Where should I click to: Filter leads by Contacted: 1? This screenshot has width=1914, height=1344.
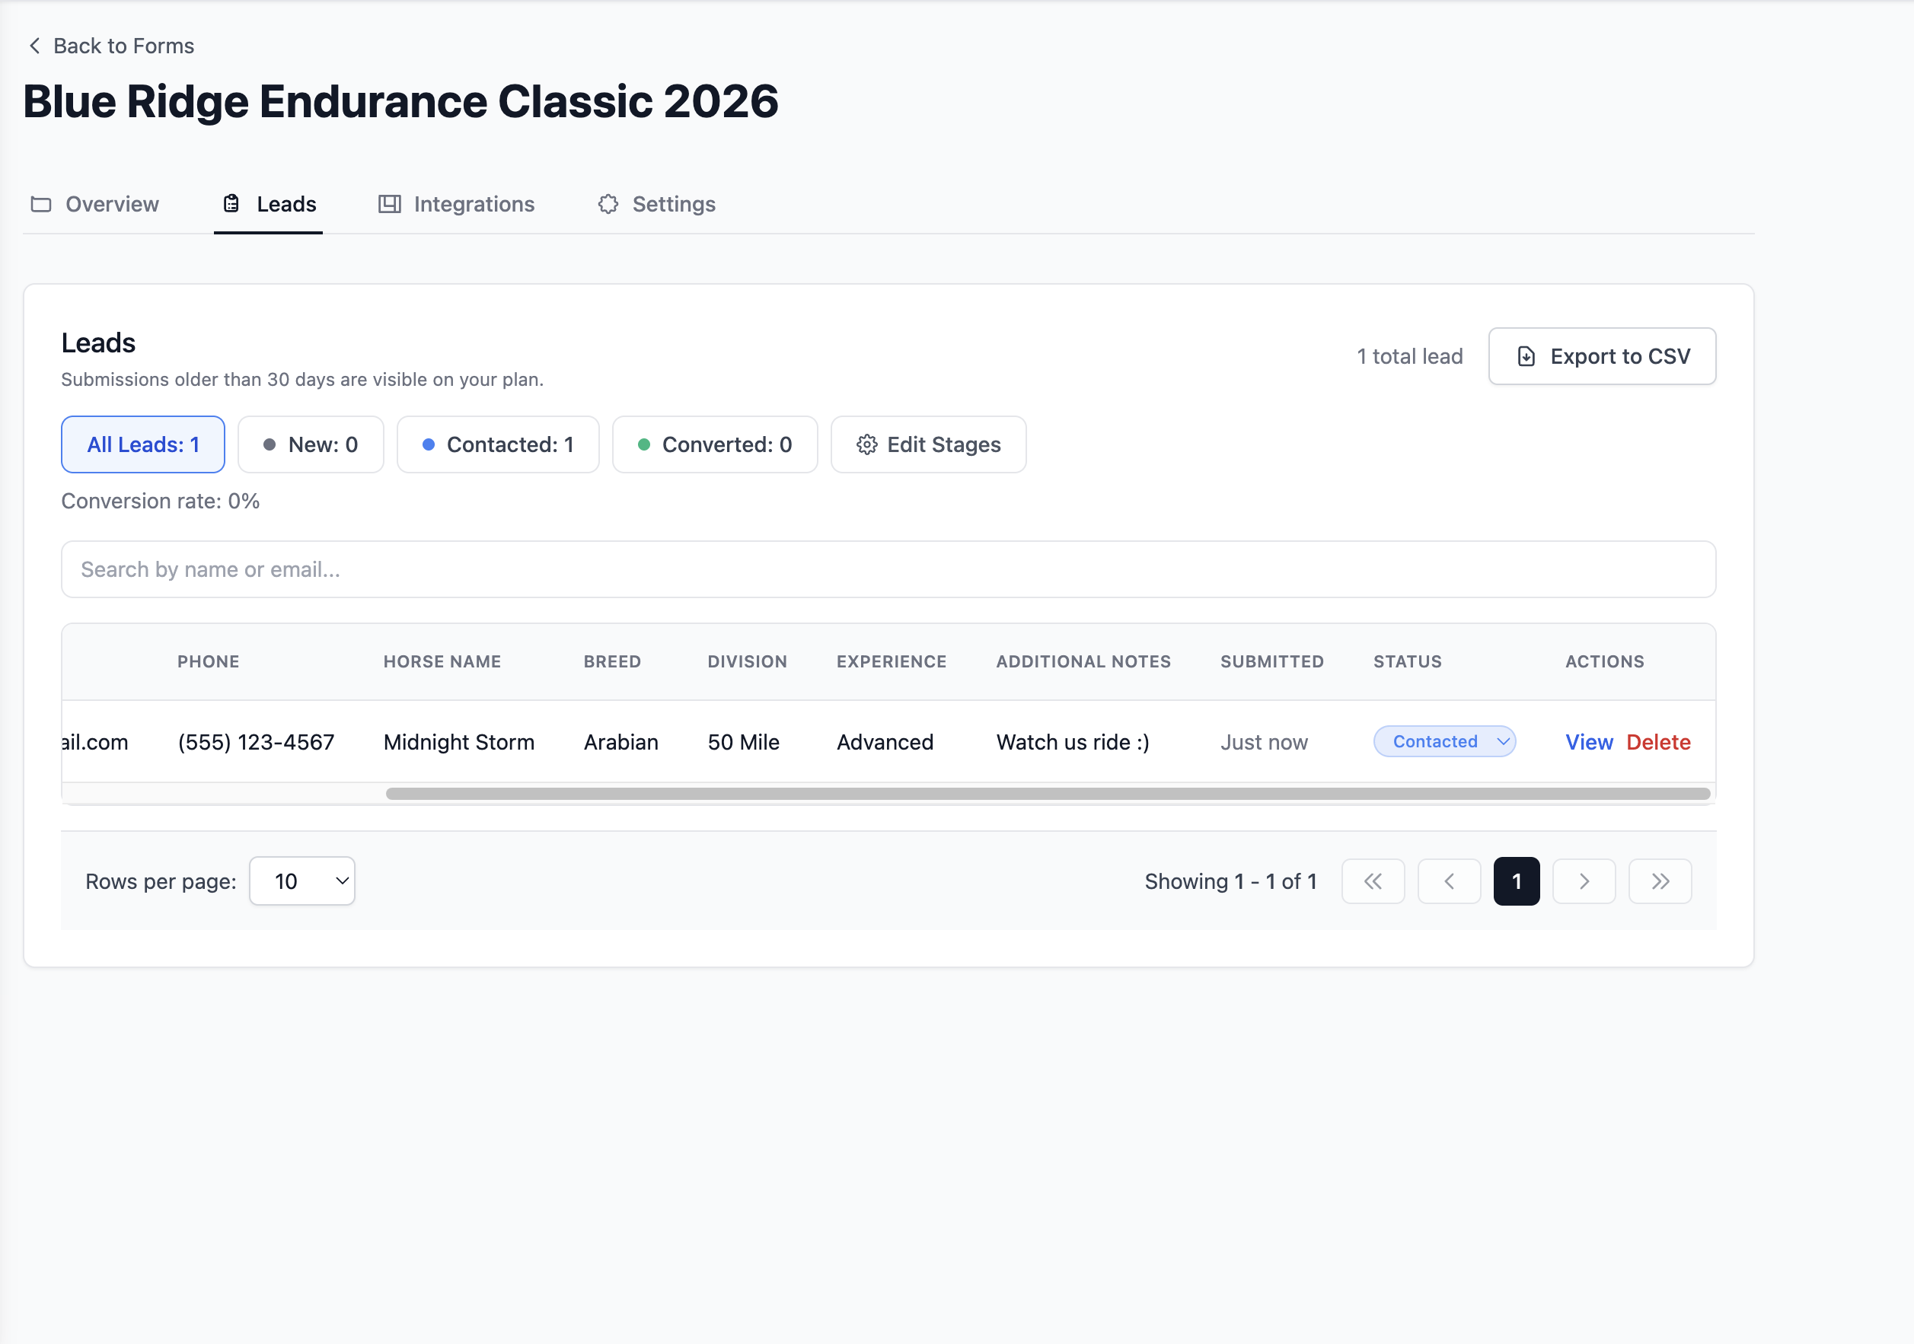click(x=498, y=445)
